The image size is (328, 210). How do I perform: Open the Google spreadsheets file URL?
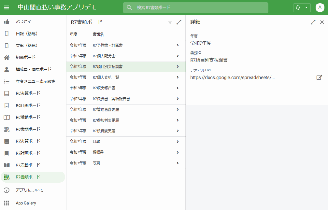tap(232, 78)
